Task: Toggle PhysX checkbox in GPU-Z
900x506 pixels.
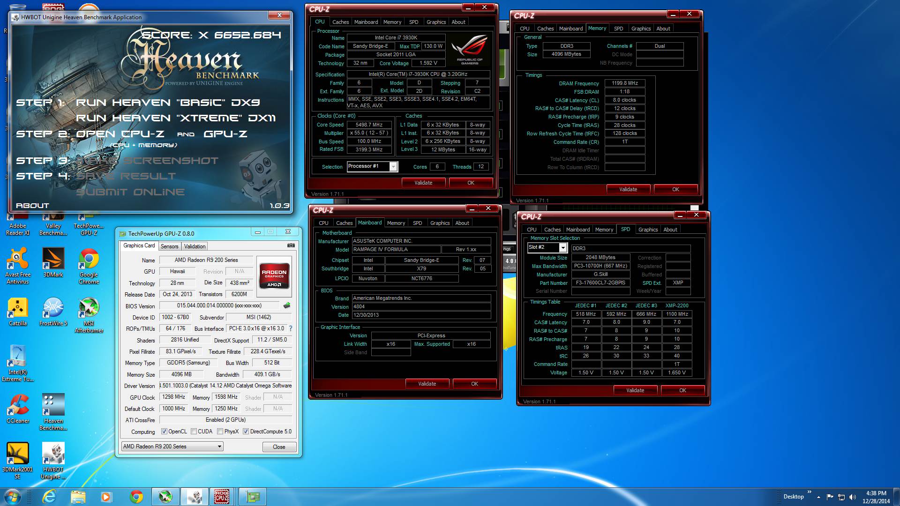Action: (220, 432)
